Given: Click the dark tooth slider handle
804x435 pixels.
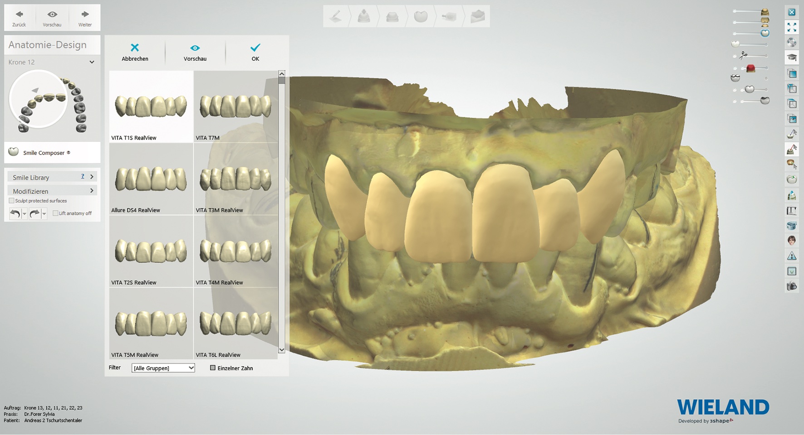Looking at the screenshot, I should coord(765,101).
